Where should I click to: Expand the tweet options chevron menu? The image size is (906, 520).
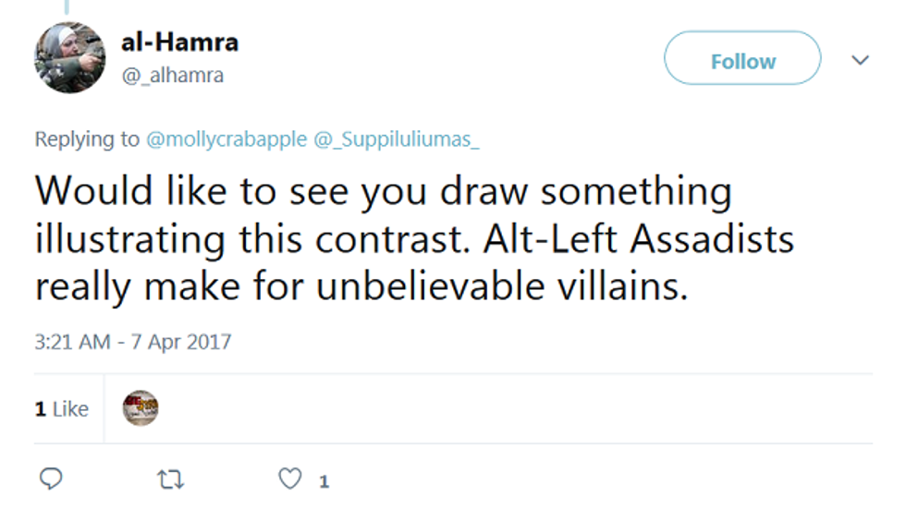click(860, 61)
